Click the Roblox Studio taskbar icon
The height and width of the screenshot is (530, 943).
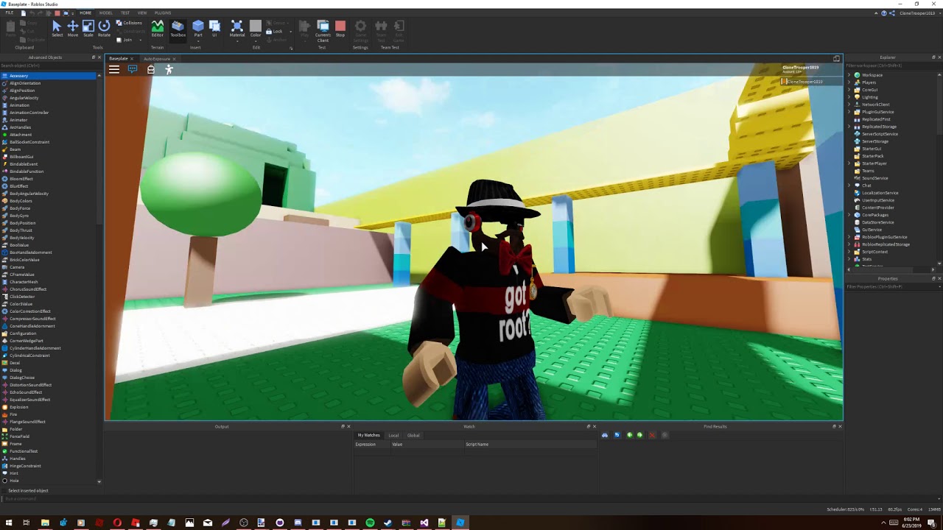[460, 523]
